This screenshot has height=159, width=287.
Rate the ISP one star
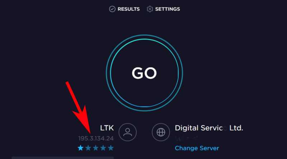80,148
